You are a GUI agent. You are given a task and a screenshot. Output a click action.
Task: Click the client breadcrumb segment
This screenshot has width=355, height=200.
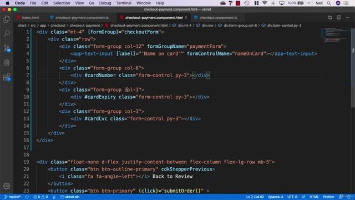pyautogui.click(x=22, y=26)
